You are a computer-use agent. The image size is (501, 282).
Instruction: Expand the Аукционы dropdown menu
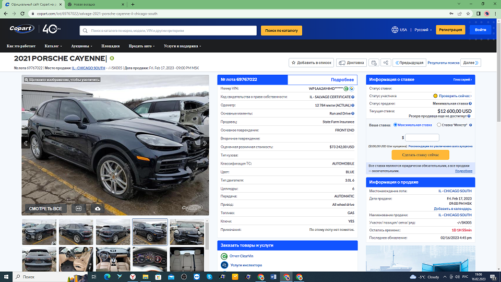[x=81, y=46]
